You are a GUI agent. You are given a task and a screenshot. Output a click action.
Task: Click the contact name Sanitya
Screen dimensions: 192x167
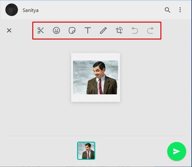point(30,10)
